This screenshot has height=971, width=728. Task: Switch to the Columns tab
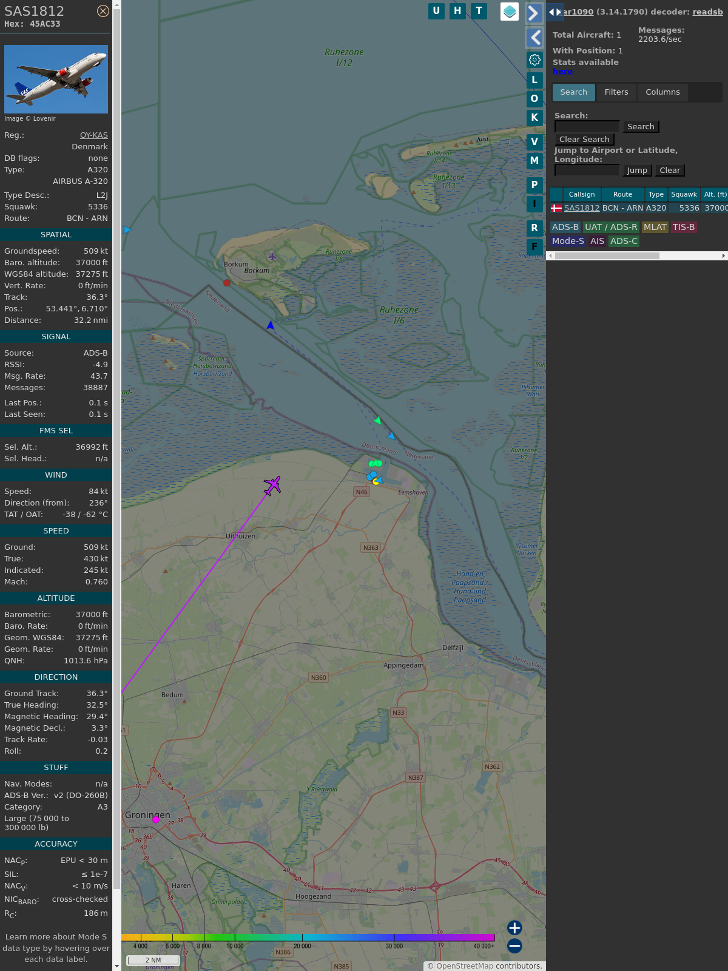(662, 92)
